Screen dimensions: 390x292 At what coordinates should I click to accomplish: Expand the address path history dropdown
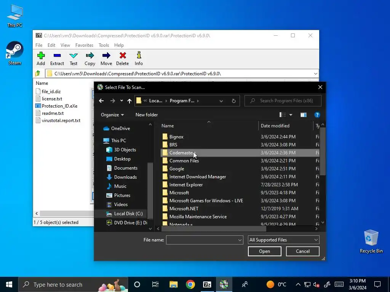221,101
